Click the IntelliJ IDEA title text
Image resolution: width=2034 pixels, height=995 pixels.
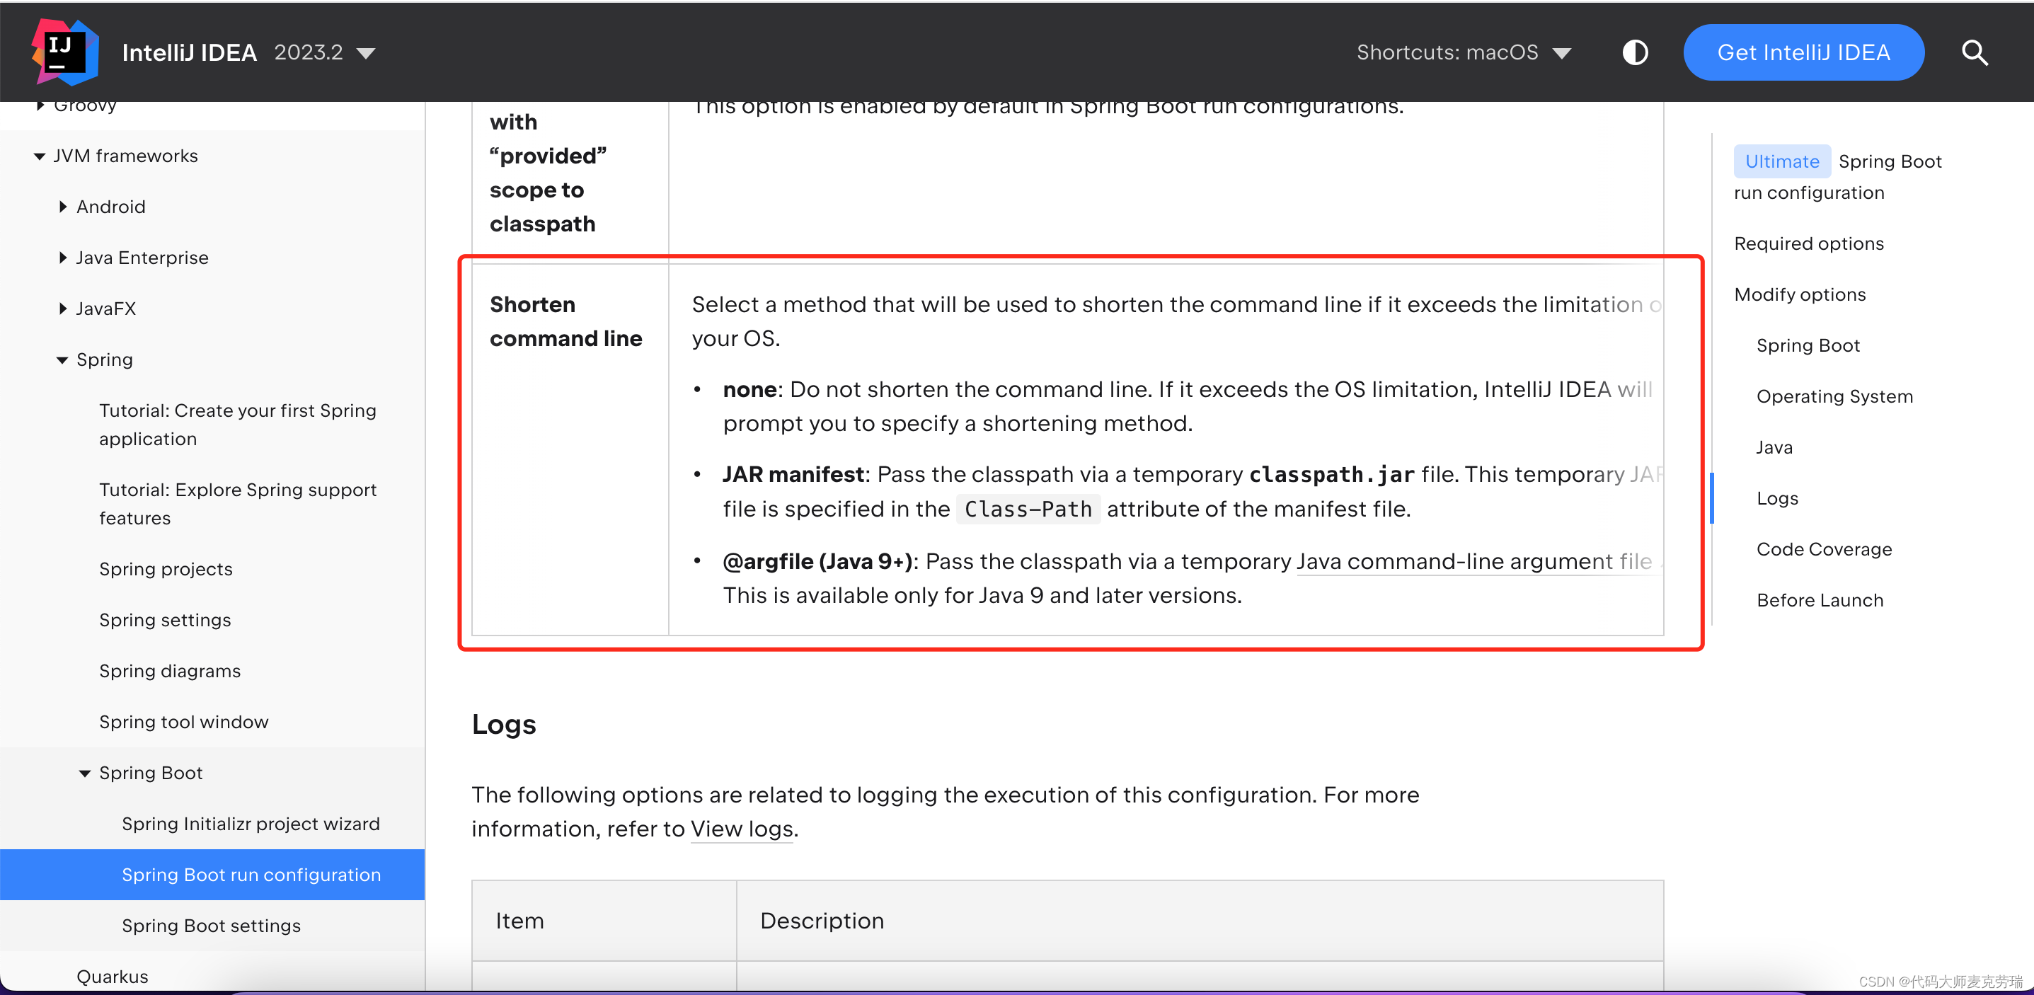pos(190,52)
